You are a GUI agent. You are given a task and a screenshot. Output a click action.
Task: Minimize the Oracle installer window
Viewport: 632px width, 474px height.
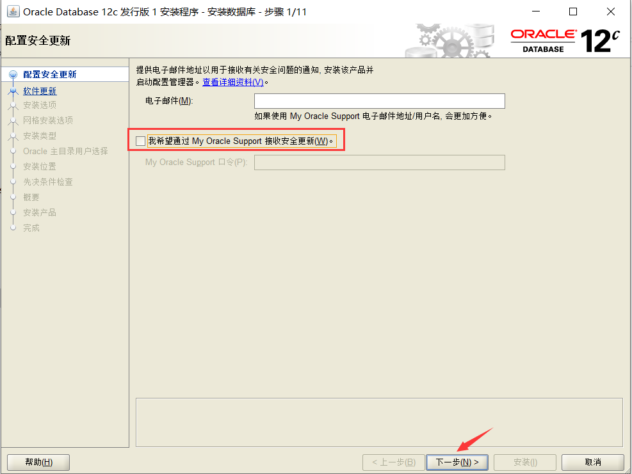pos(536,12)
